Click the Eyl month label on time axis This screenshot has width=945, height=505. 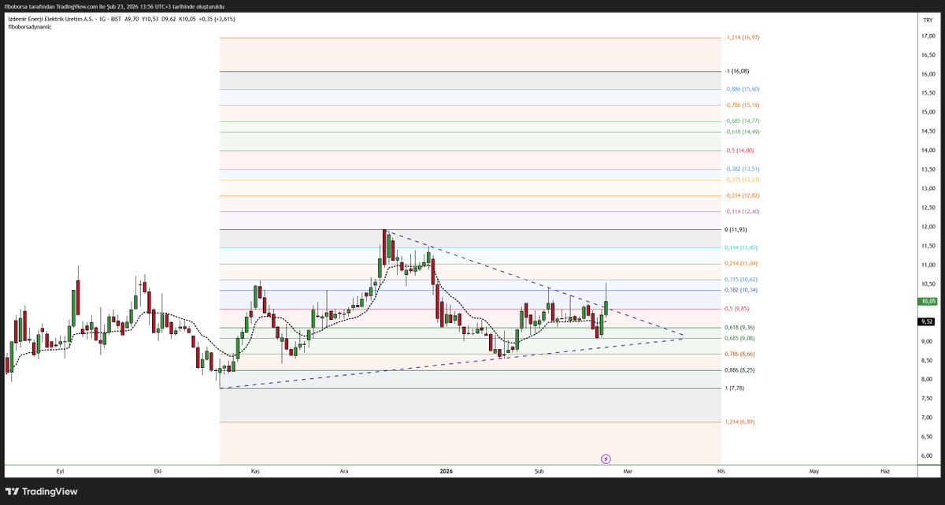coord(60,471)
